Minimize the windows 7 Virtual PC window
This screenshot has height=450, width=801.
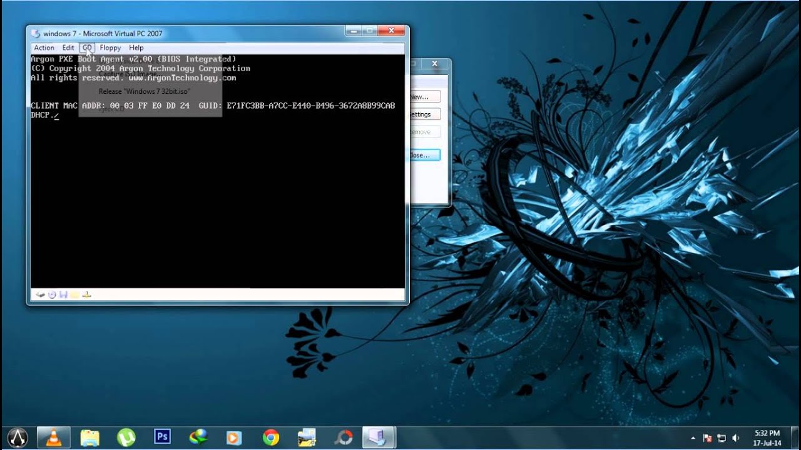(x=353, y=30)
